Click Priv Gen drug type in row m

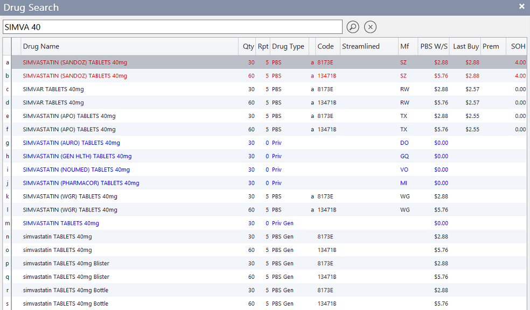pyautogui.click(x=283, y=223)
